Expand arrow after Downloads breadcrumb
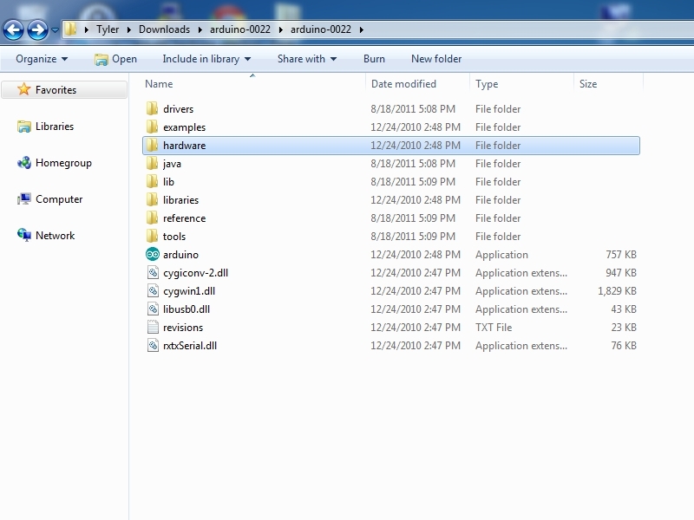 point(200,29)
